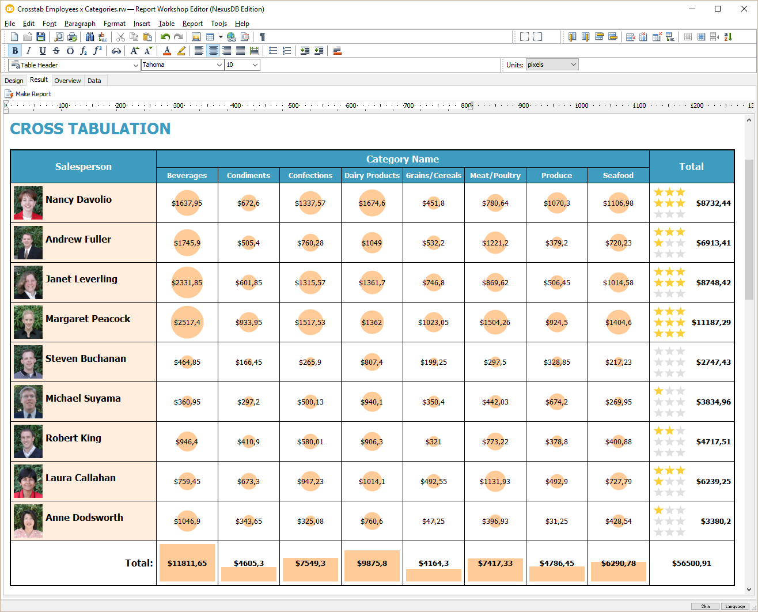Toggle Italic formatting
Viewport: 758px width, 612px height.
pyautogui.click(x=29, y=51)
